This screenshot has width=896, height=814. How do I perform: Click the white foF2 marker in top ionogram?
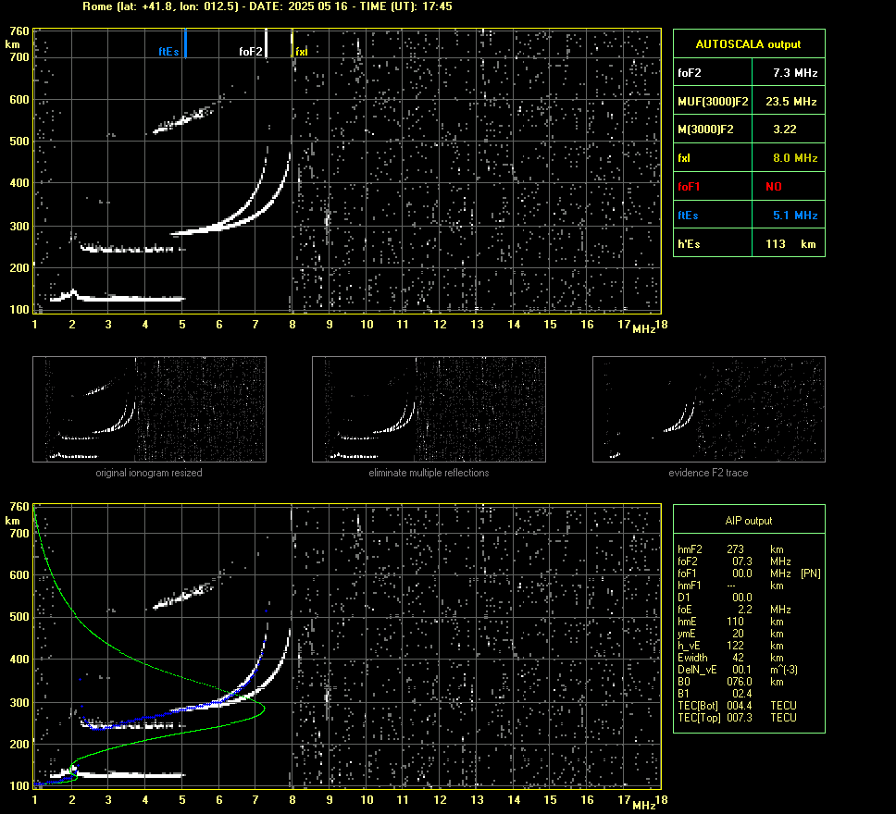point(266,43)
